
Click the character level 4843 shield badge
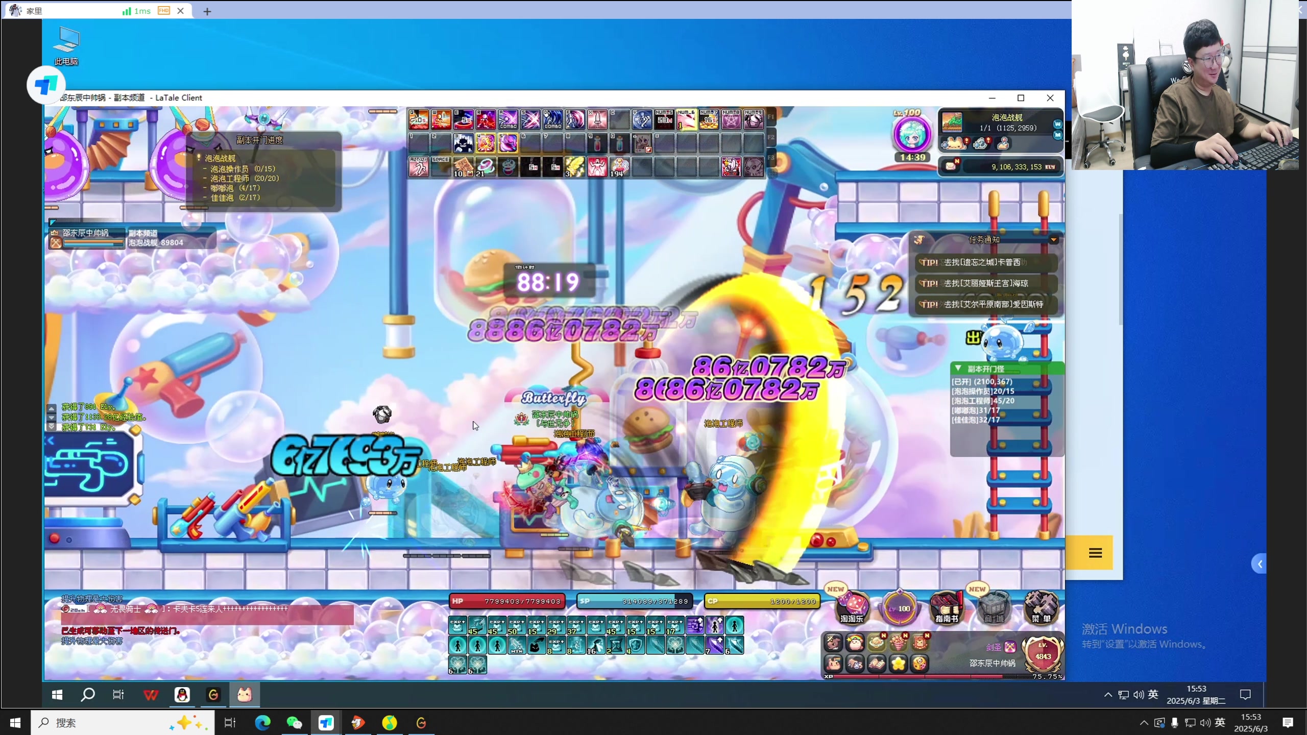point(1043,654)
